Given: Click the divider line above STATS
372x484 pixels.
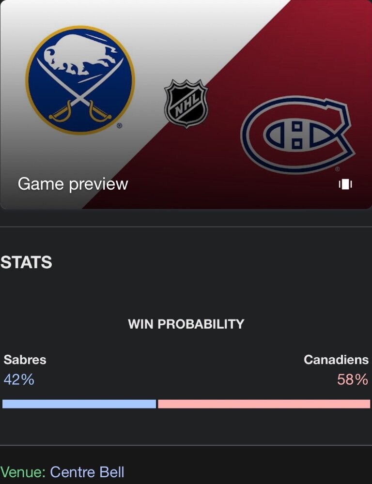Looking at the screenshot, I should (186, 227).
